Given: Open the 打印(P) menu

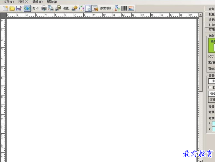Looking at the screenshot, I should point(23,2).
